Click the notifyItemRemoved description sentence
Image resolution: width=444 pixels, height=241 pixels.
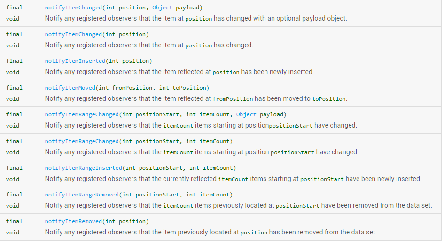(x=210, y=233)
